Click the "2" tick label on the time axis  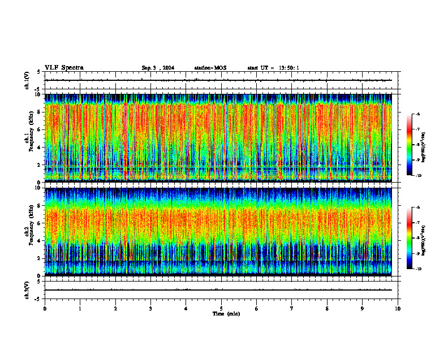[115, 309]
